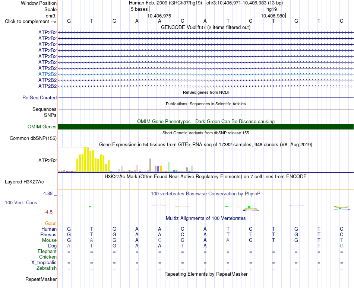Viewport: 354px width, 288px height.
Task: Open the RefSeq Curated track label
Action: click(x=39, y=97)
